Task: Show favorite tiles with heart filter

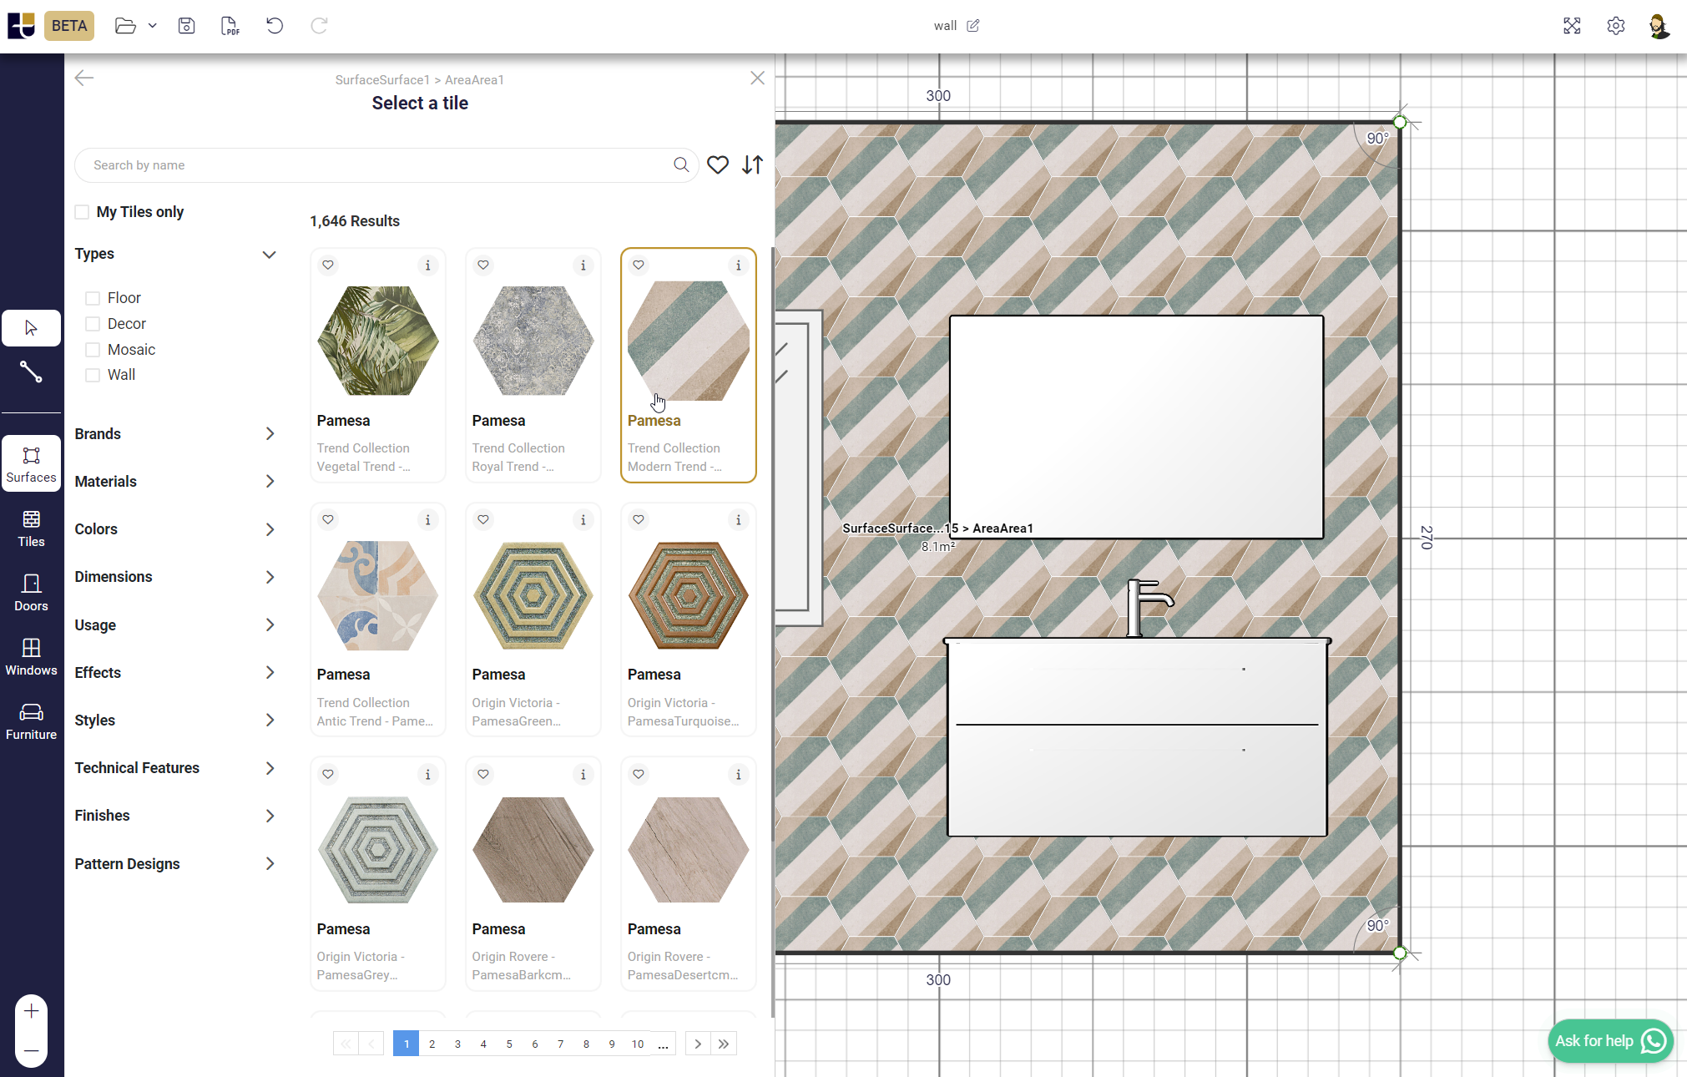Action: click(x=717, y=165)
